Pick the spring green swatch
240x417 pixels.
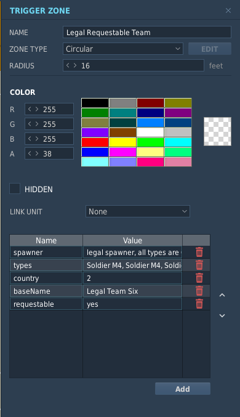coord(178,152)
